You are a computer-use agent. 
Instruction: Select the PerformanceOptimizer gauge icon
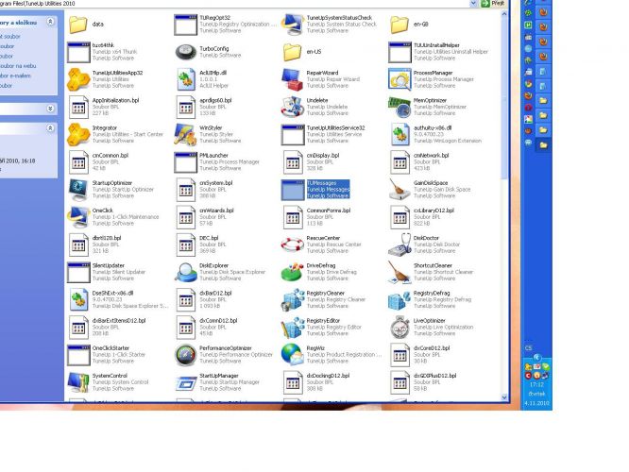185,355
